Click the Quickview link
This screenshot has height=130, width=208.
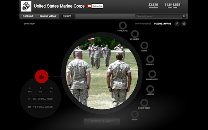[29, 24]
